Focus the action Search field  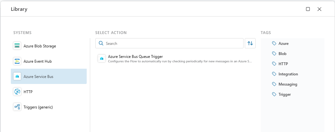pyautogui.click(x=172, y=43)
